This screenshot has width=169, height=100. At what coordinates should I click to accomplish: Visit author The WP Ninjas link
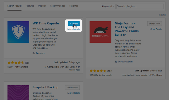click(x=125, y=62)
